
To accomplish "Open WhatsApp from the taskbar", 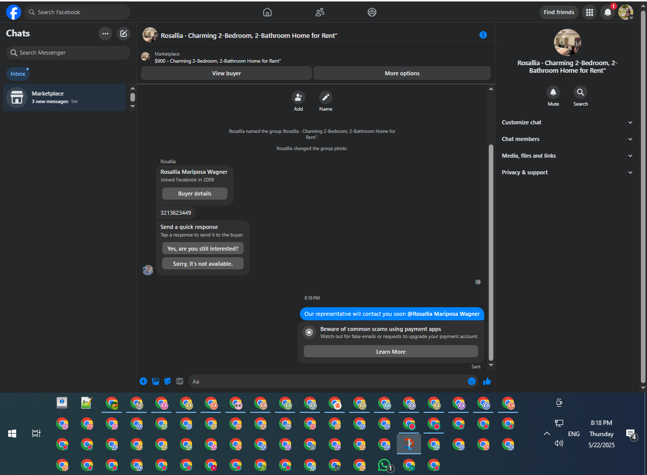I will click(384, 465).
